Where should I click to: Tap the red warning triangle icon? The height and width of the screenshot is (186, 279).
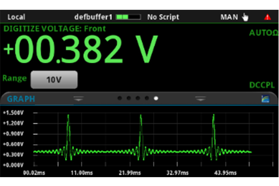[x=267, y=17]
